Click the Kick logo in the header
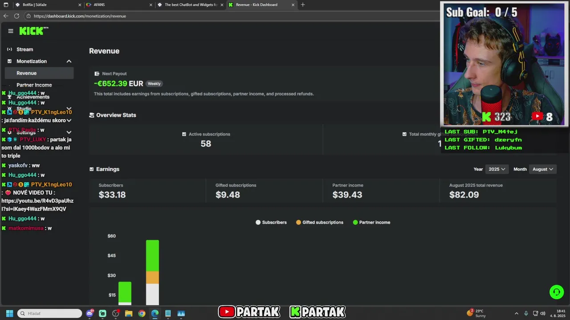Viewport: 570px width, 320px height. point(34,31)
